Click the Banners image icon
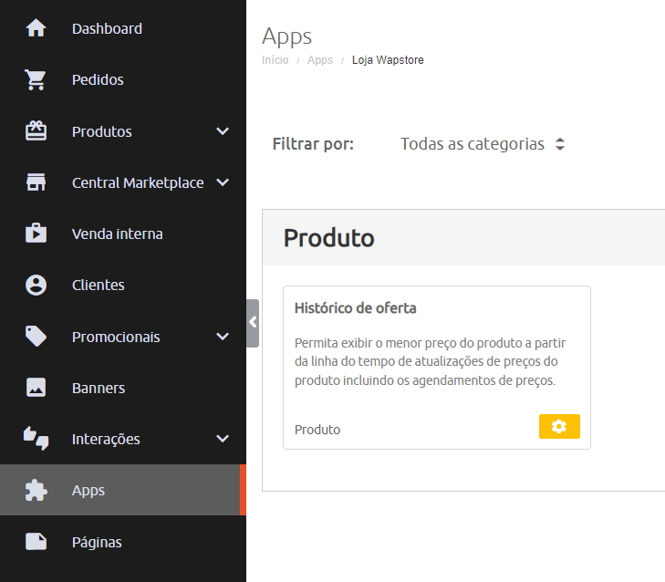The height and width of the screenshot is (582, 665). (36, 388)
